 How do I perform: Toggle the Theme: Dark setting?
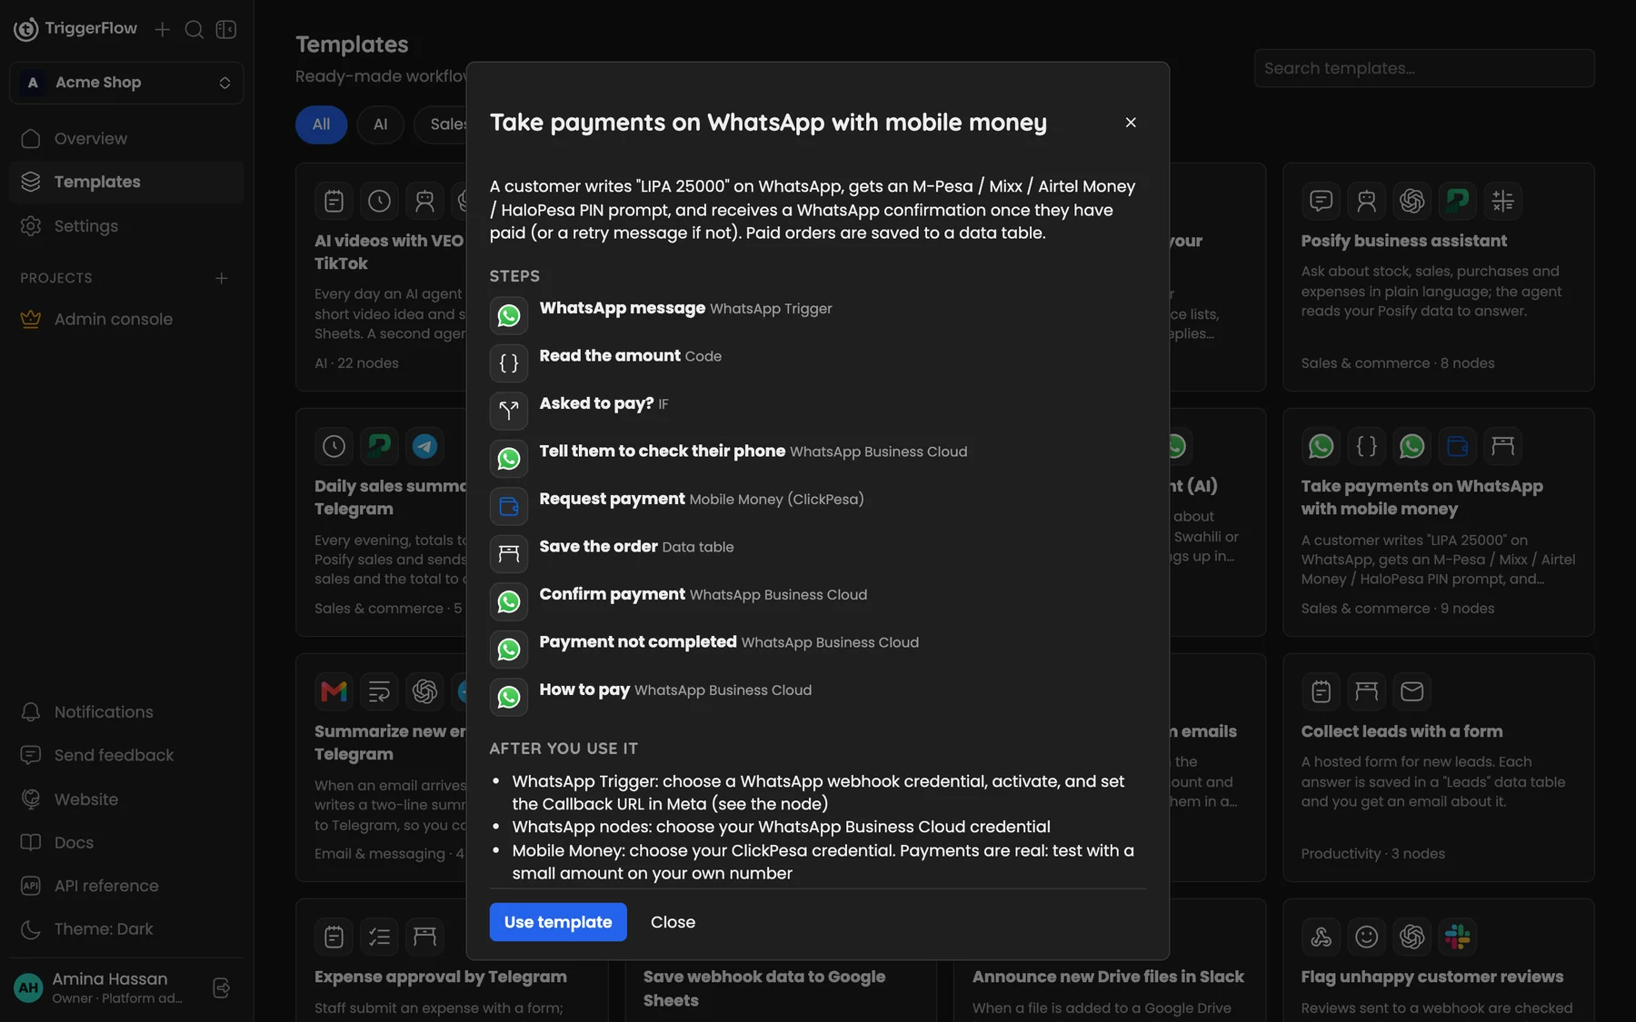click(126, 929)
